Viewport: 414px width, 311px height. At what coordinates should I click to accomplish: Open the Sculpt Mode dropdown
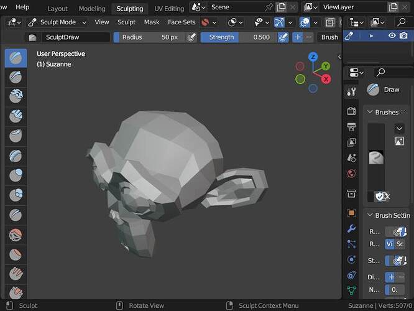pyautogui.click(x=57, y=22)
